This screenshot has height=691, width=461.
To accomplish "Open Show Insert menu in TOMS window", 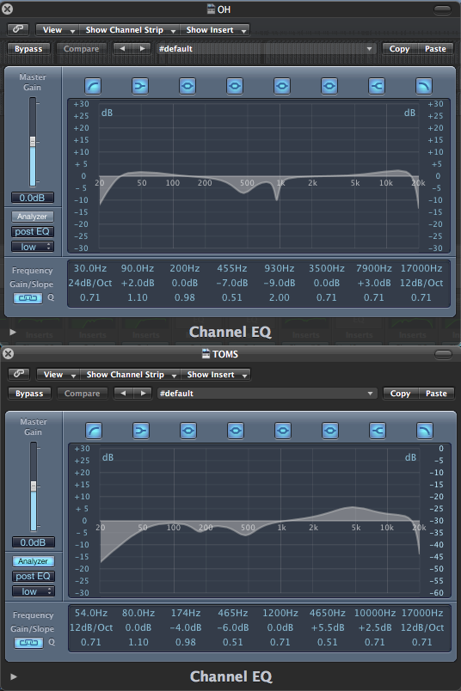I will coord(216,375).
